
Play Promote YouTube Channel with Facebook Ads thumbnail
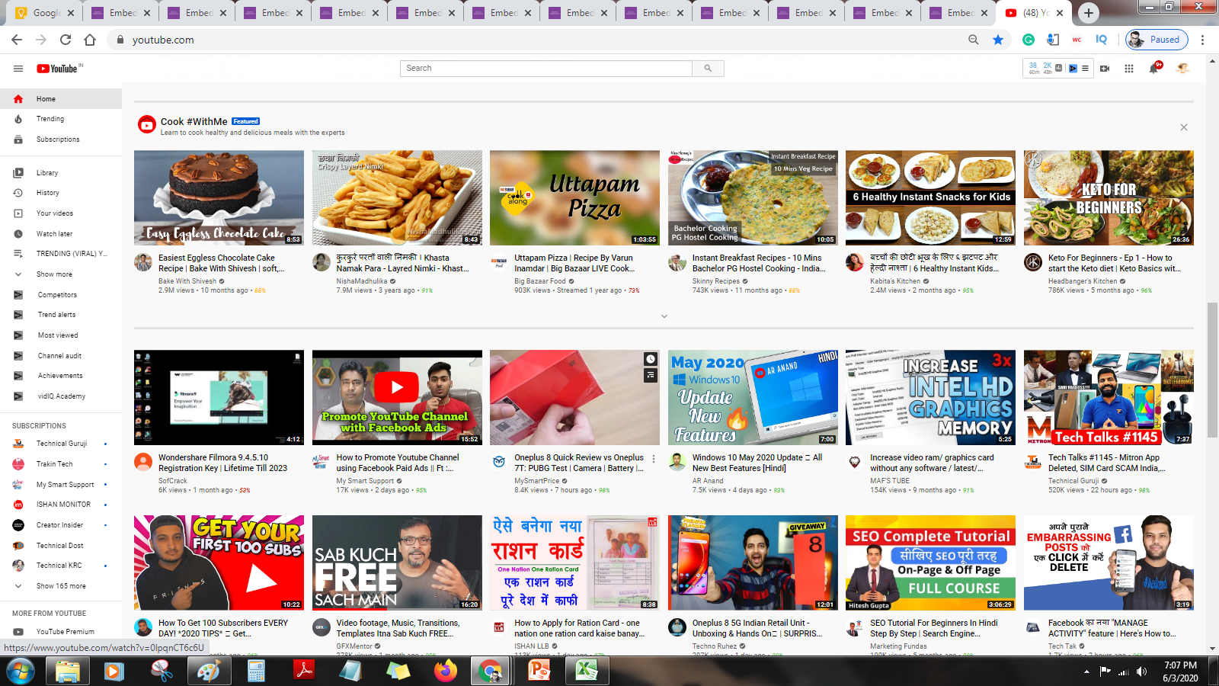[x=397, y=397]
